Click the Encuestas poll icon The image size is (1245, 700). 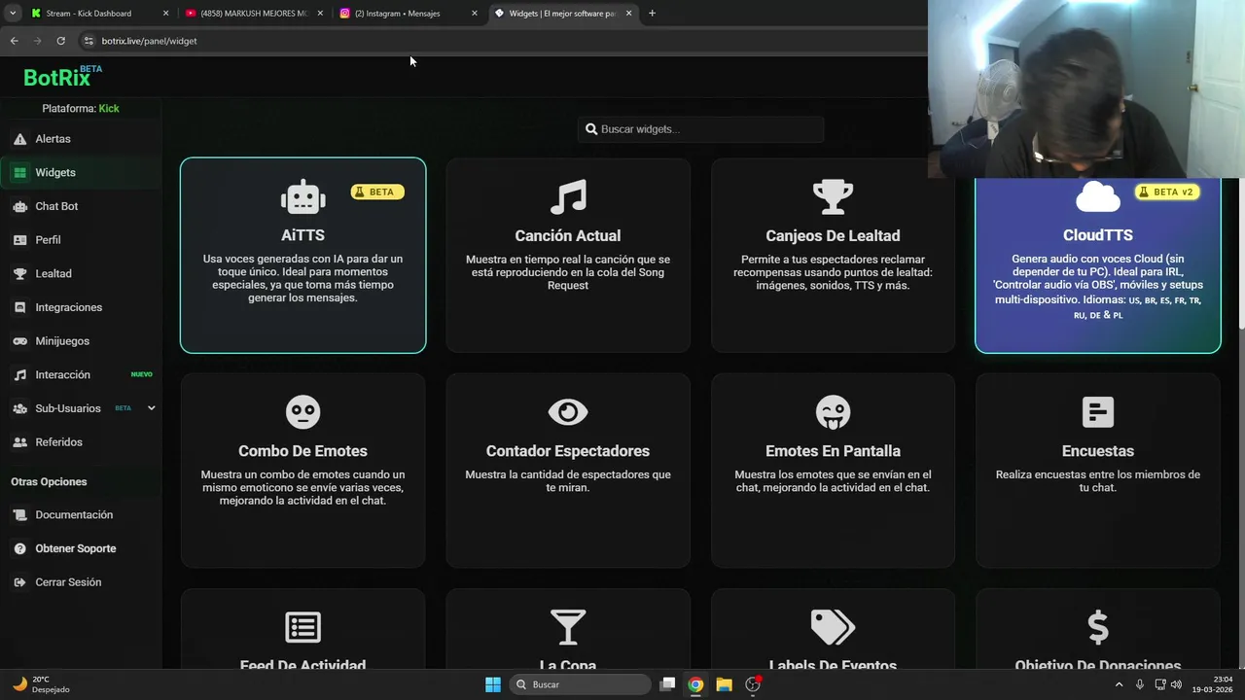(x=1098, y=412)
